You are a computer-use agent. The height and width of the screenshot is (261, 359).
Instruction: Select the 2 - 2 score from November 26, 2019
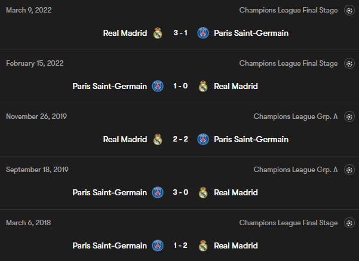pos(180,139)
